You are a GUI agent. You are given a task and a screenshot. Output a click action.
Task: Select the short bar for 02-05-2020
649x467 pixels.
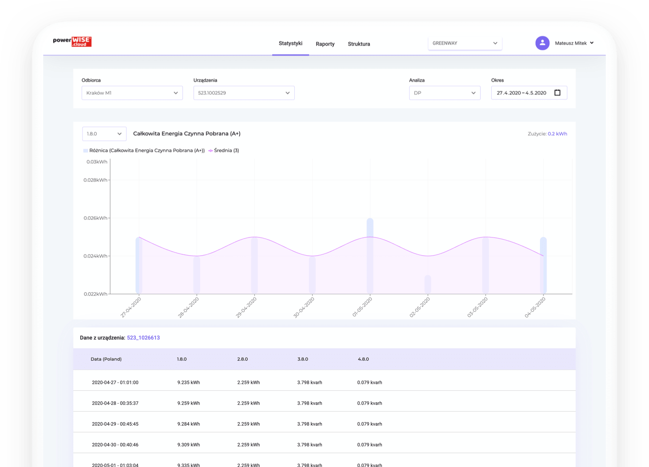(x=428, y=284)
